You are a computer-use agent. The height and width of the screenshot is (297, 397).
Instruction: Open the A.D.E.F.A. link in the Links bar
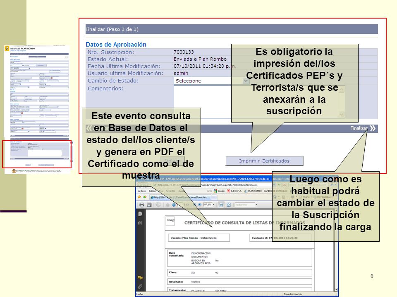coord(234,191)
